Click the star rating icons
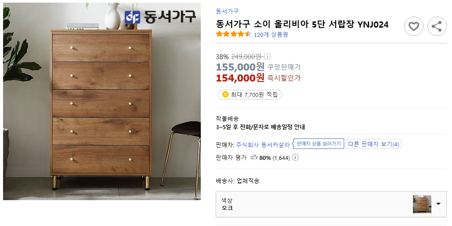This screenshot has width=452, height=226. [x=233, y=34]
